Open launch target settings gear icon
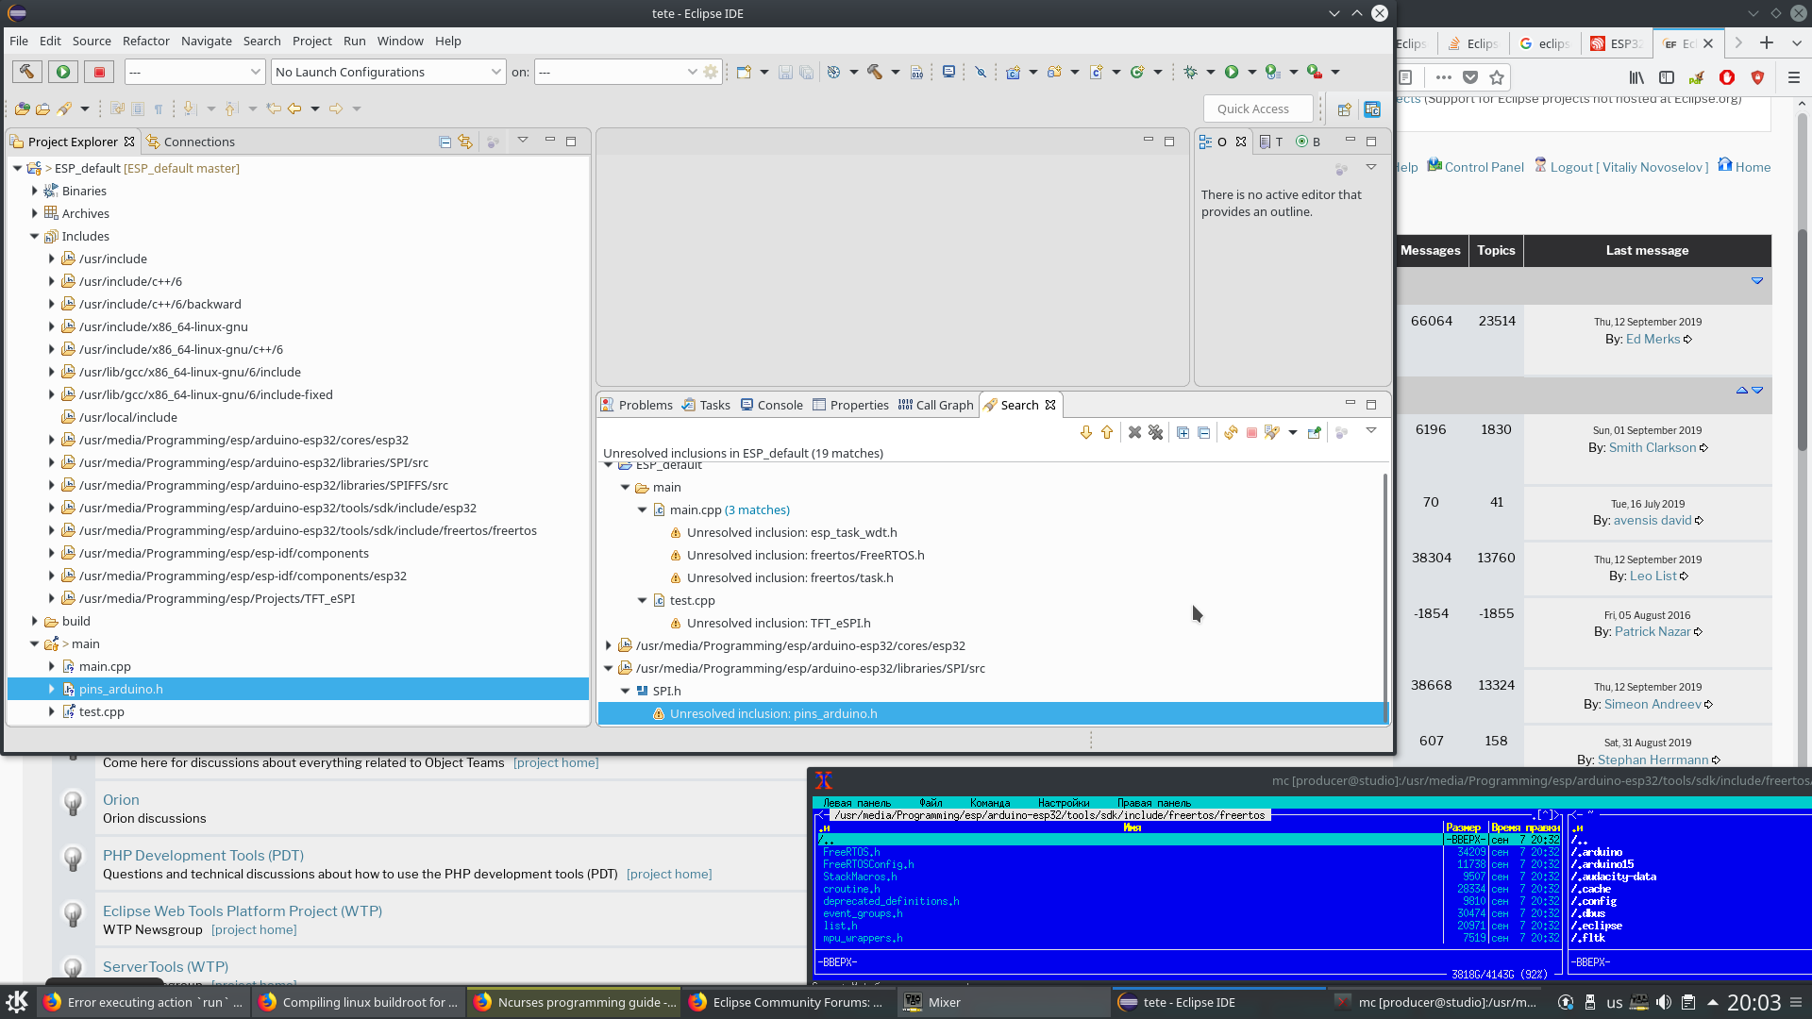Screen dimensions: 1812x1019 pyautogui.click(x=711, y=72)
